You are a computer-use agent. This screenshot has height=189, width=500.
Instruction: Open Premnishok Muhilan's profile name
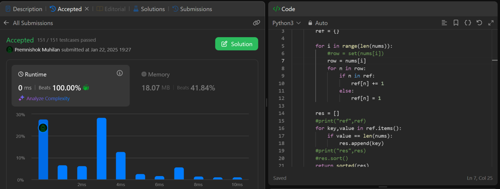(37, 49)
